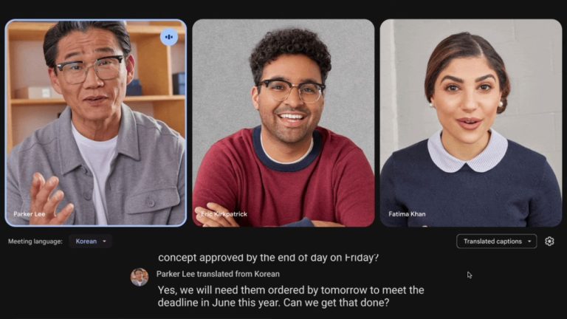This screenshot has width=567, height=319.
Task: Click the Fatima Khan name label
Action: pyautogui.click(x=407, y=214)
